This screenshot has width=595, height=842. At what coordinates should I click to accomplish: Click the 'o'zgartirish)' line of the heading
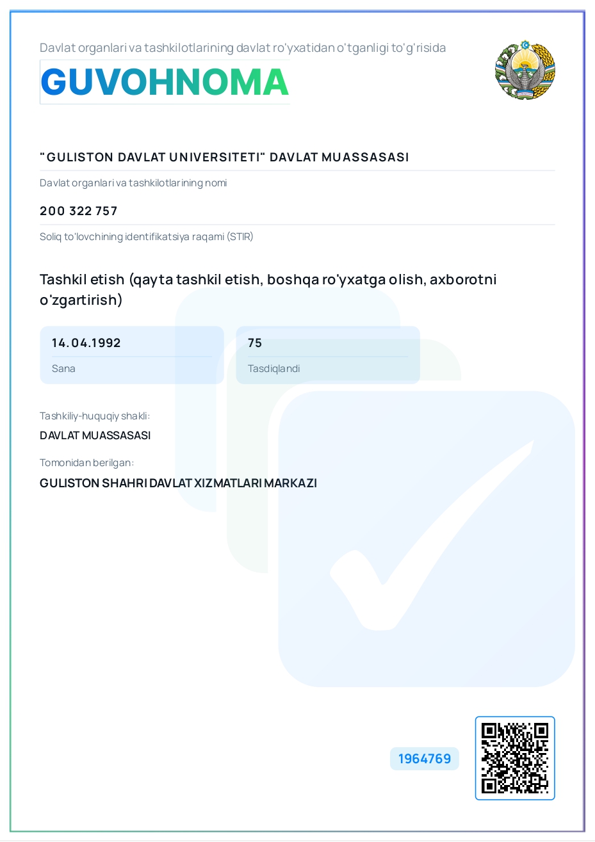[81, 300]
